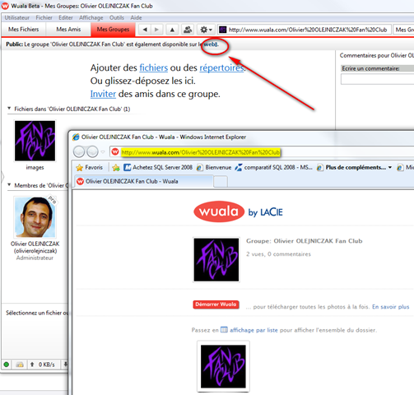The image size is (414, 395).
Task: Select the 'images' folder thumbnail in Wuala
Action: 35,141
